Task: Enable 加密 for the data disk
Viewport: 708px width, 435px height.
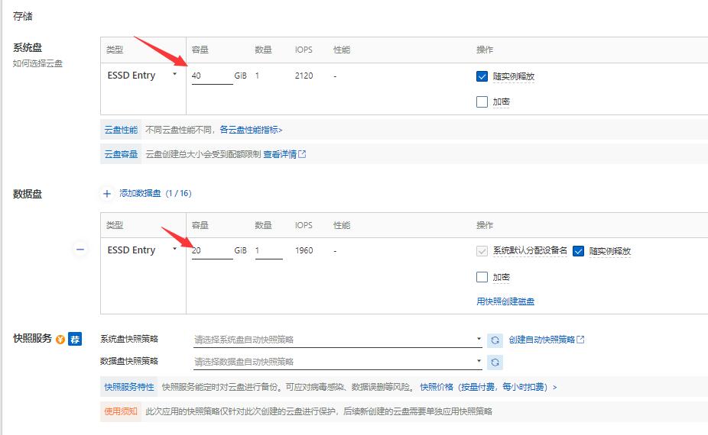Action: (x=482, y=277)
